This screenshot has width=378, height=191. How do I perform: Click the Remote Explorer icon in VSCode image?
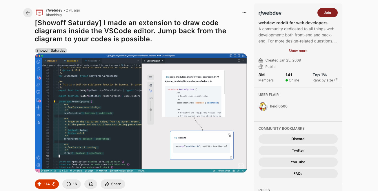click(x=38, y=92)
